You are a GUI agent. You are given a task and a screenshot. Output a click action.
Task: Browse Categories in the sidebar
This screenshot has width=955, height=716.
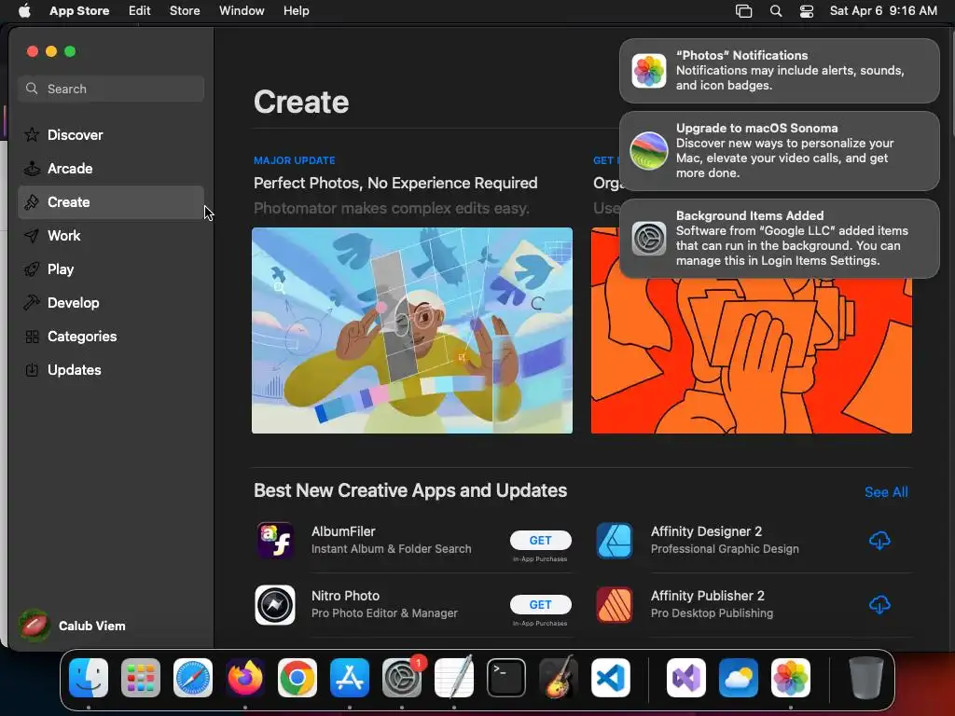coord(111,336)
